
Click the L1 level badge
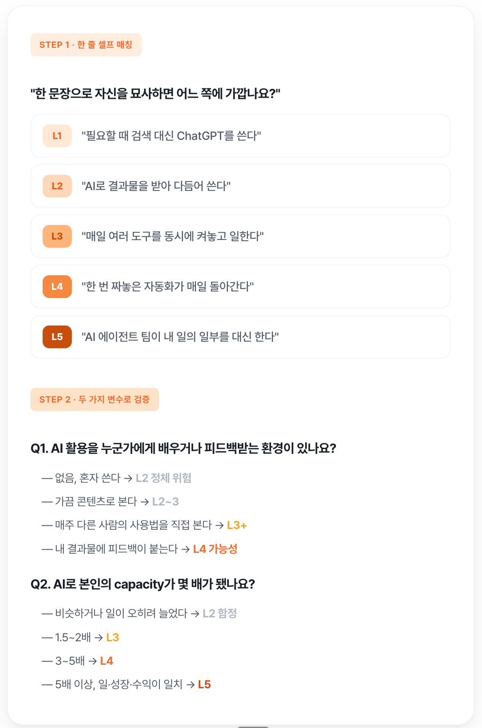(57, 136)
